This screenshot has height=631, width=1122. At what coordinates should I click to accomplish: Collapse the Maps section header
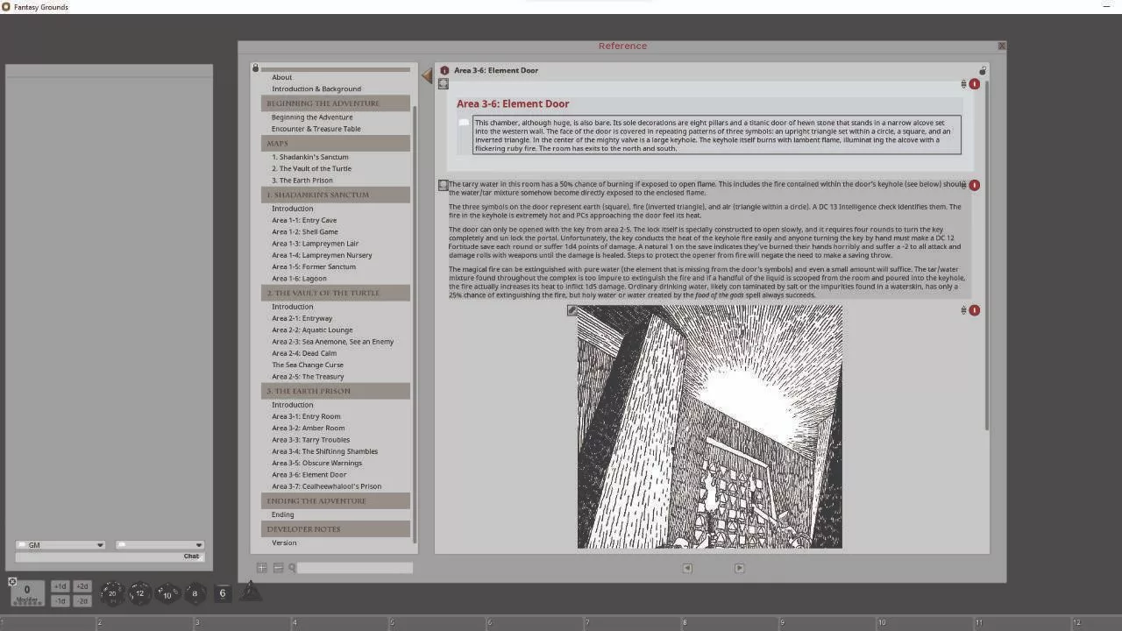(336, 143)
